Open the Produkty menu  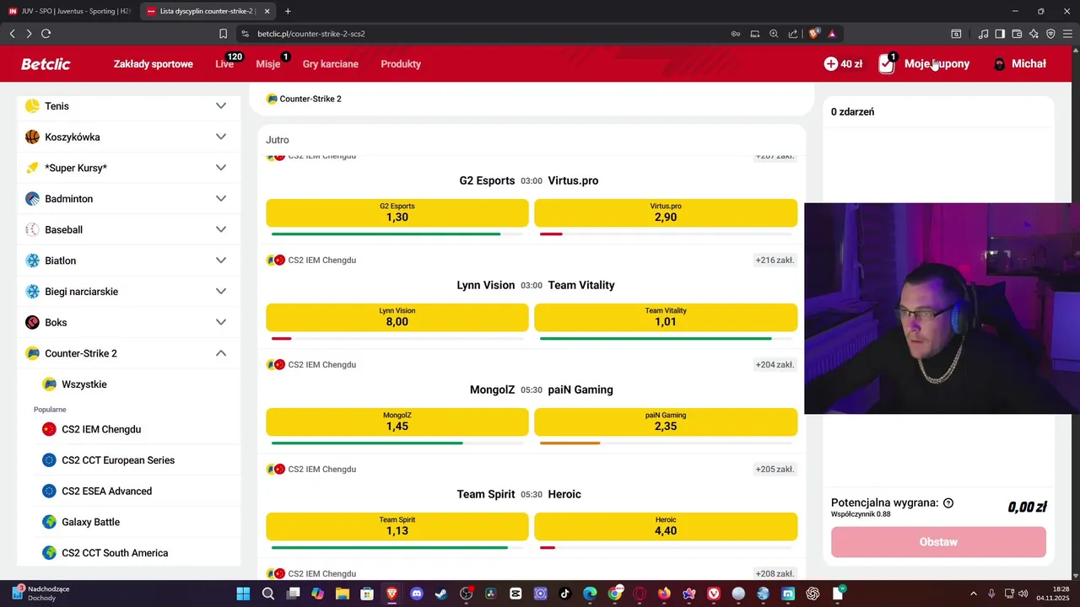pos(401,64)
